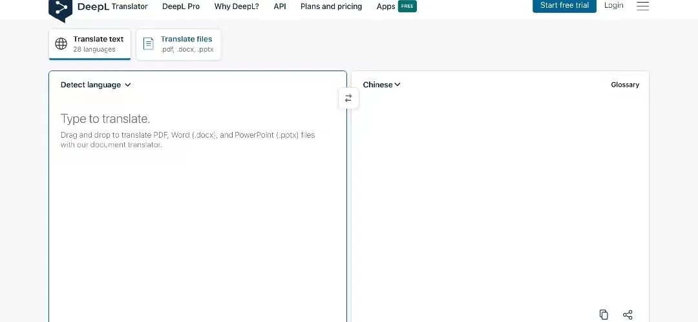Open the Detect language dropdown
This screenshot has width=698, height=322.
tap(96, 85)
